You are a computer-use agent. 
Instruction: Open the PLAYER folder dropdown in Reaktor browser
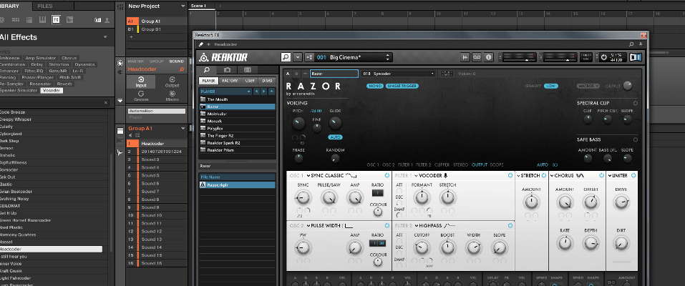pos(225,92)
